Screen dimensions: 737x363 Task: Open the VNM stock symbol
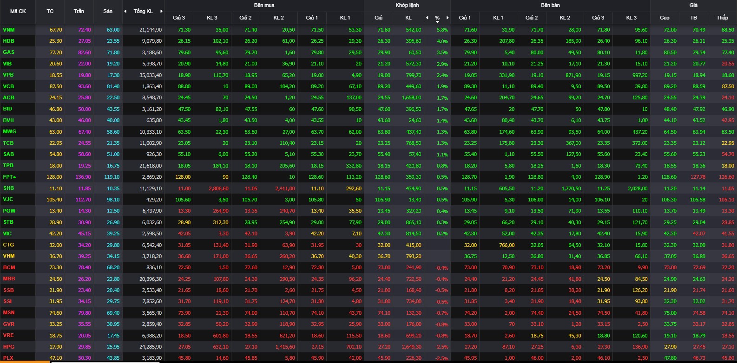9,30
